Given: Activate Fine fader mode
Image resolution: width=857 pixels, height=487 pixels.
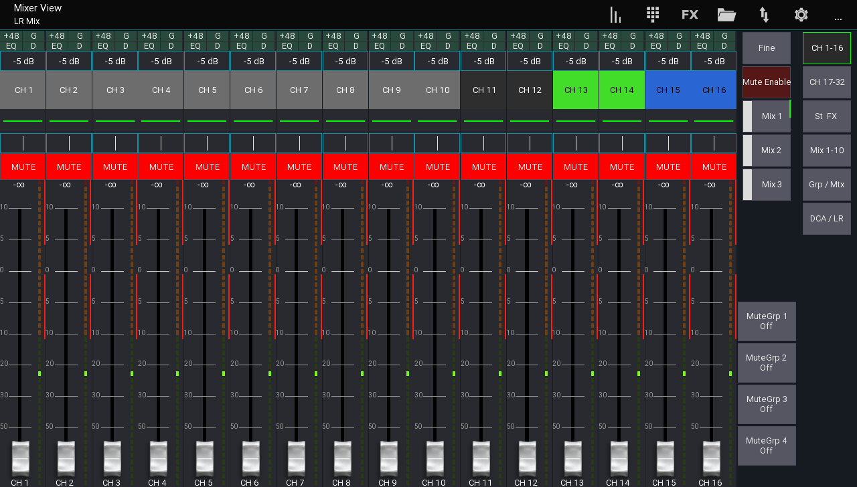Looking at the screenshot, I should click(x=766, y=47).
